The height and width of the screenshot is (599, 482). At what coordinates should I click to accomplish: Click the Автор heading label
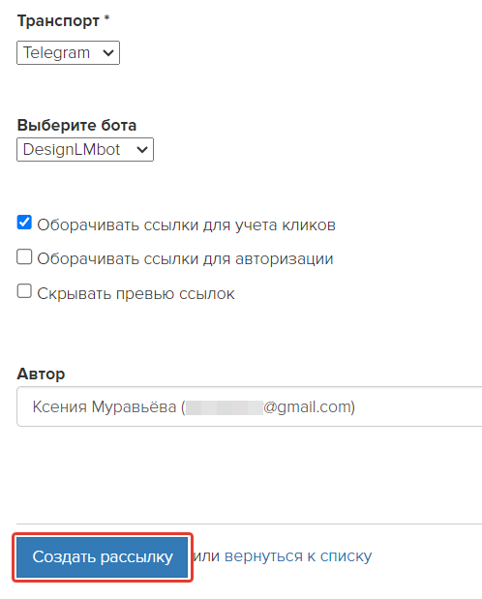tap(41, 374)
